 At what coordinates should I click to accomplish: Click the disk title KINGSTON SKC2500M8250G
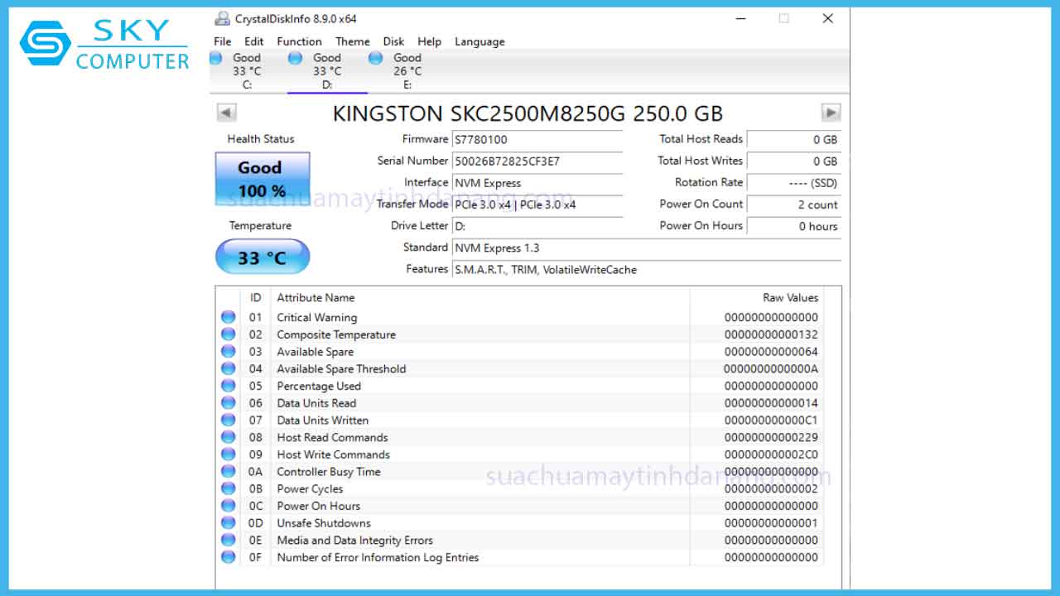point(528,113)
